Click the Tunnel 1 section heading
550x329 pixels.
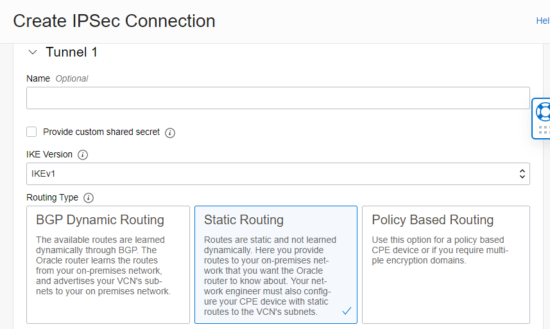[x=71, y=52]
